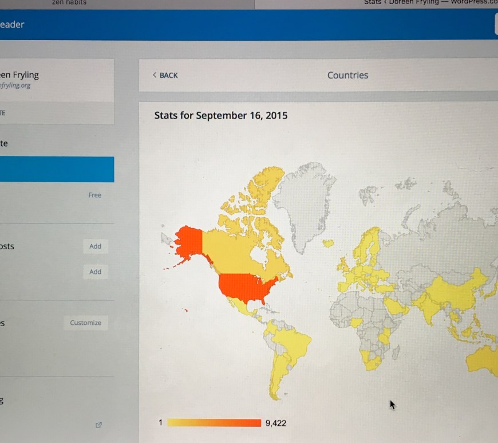
Task: Click Brazil on the world map
Action: pyautogui.click(x=292, y=344)
